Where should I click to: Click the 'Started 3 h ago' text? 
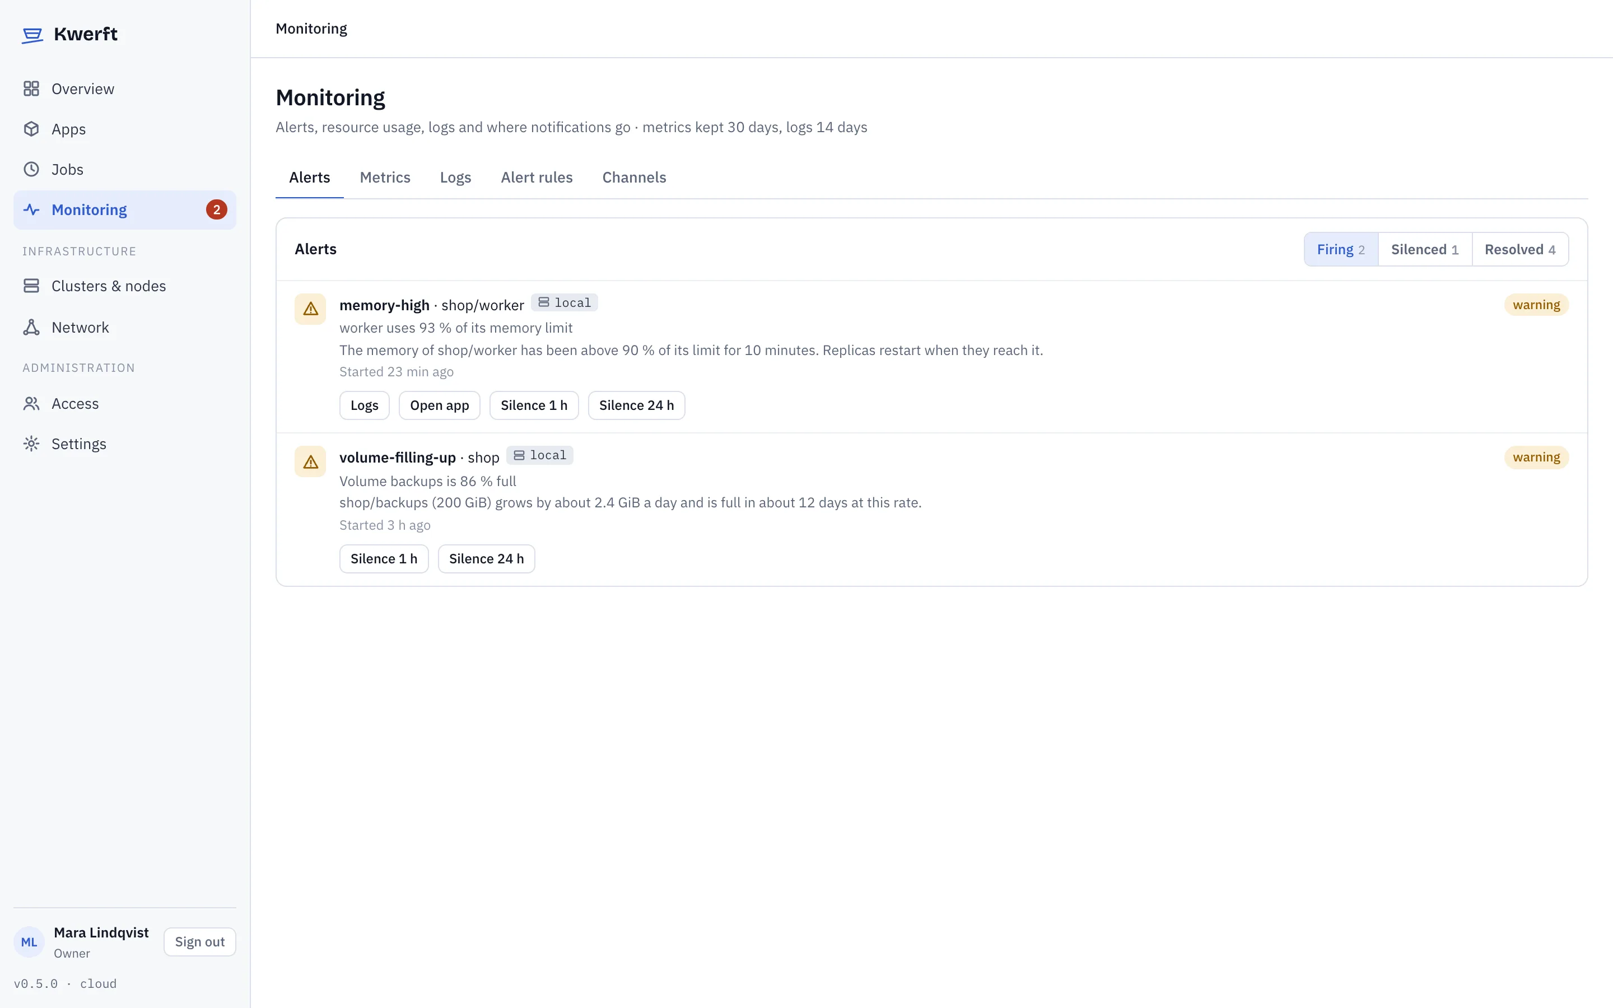coord(385,525)
